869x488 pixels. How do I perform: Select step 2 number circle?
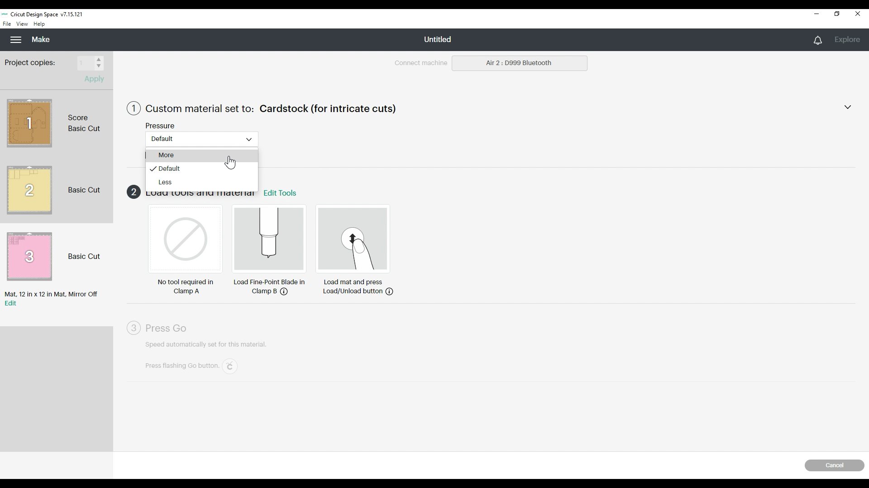point(134,192)
